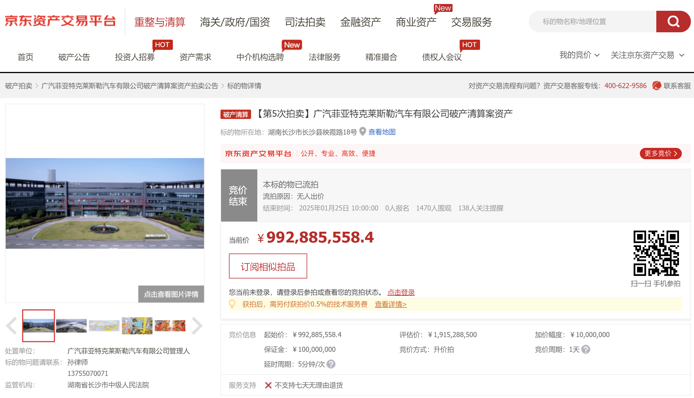Click the QR code for mobile bidding
Viewport: 694px width, 398px height.
point(656,253)
